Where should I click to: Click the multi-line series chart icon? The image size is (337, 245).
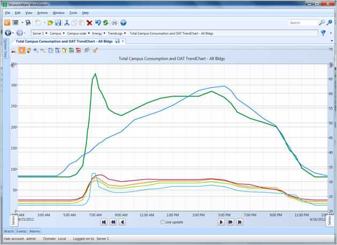coord(87,50)
